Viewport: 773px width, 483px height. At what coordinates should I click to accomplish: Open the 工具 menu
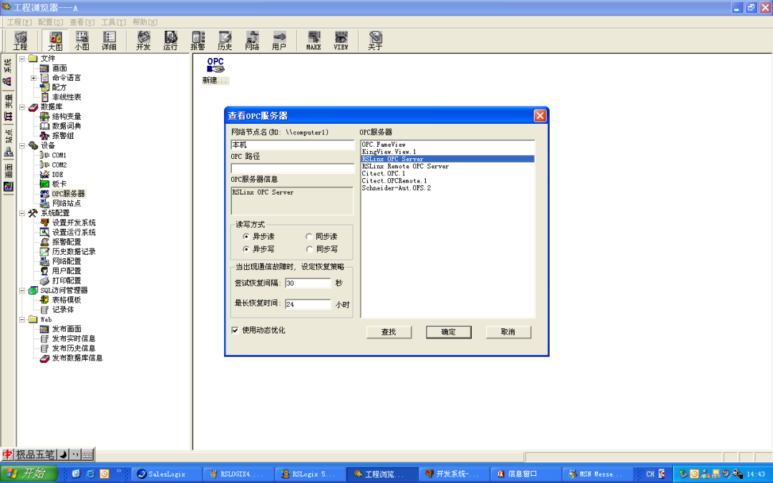point(113,22)
